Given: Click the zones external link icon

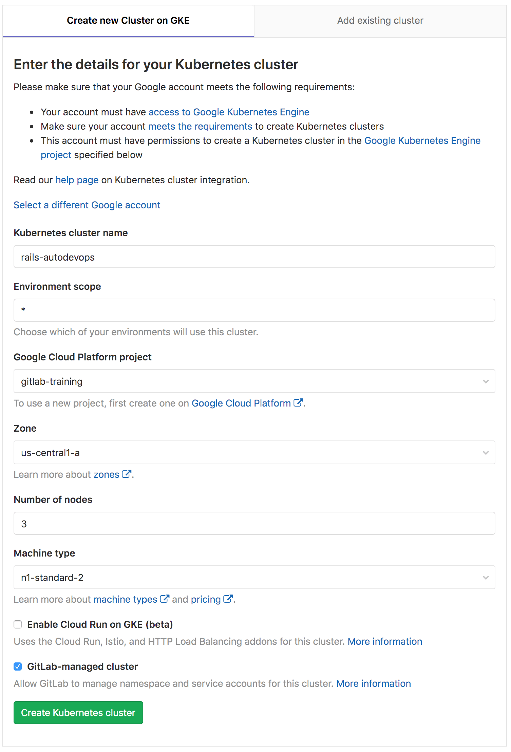Looking at the screenshot, I should pyautogui.click(x=126, y=474).
